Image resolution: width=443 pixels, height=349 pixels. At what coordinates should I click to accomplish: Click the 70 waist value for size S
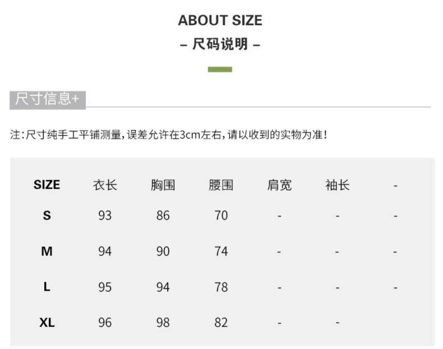[221, 215]
